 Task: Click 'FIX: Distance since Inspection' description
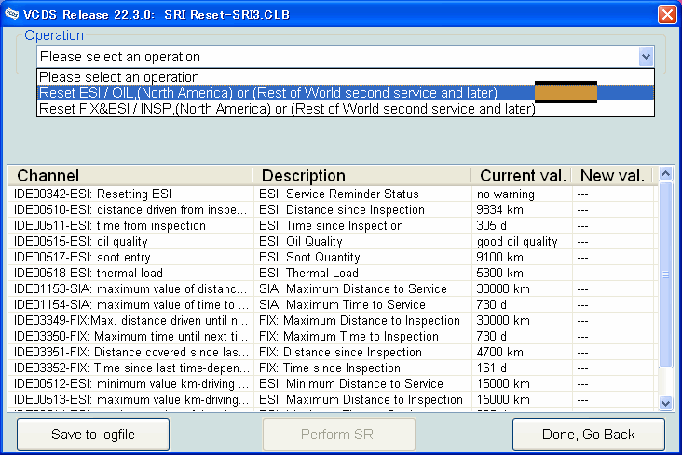[340, 352]
